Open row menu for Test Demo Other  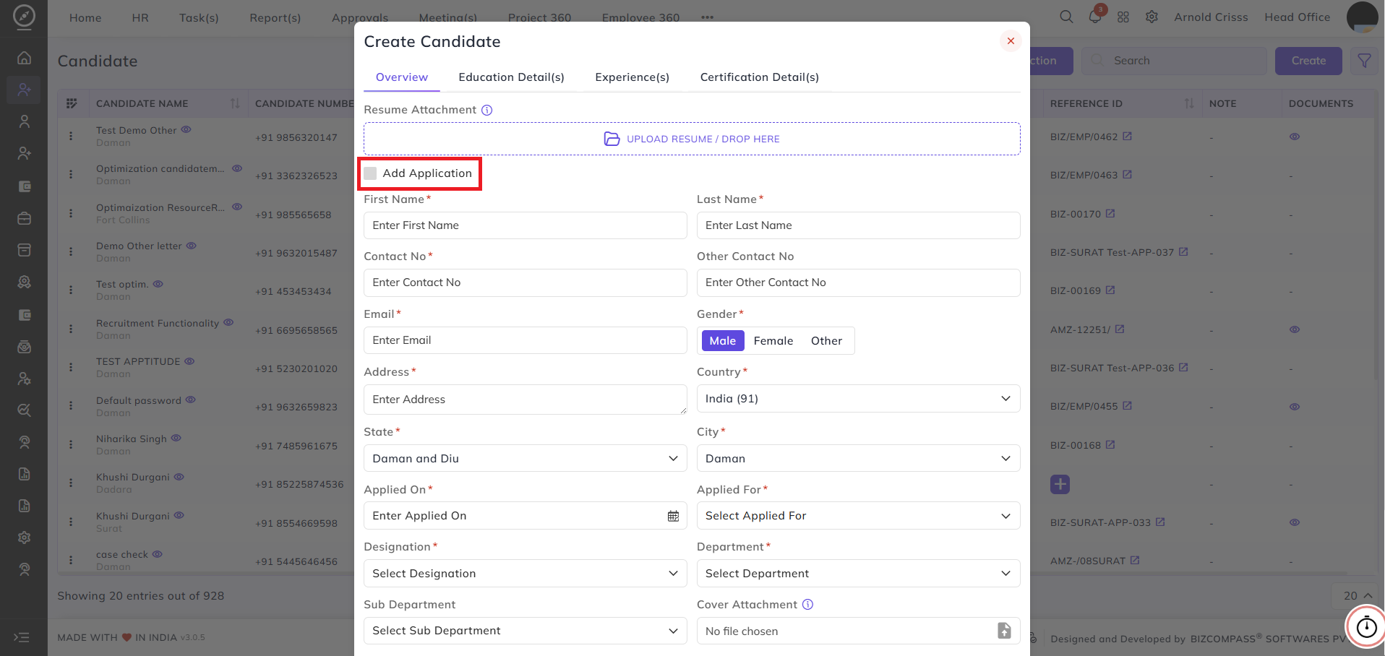(71, 136)
